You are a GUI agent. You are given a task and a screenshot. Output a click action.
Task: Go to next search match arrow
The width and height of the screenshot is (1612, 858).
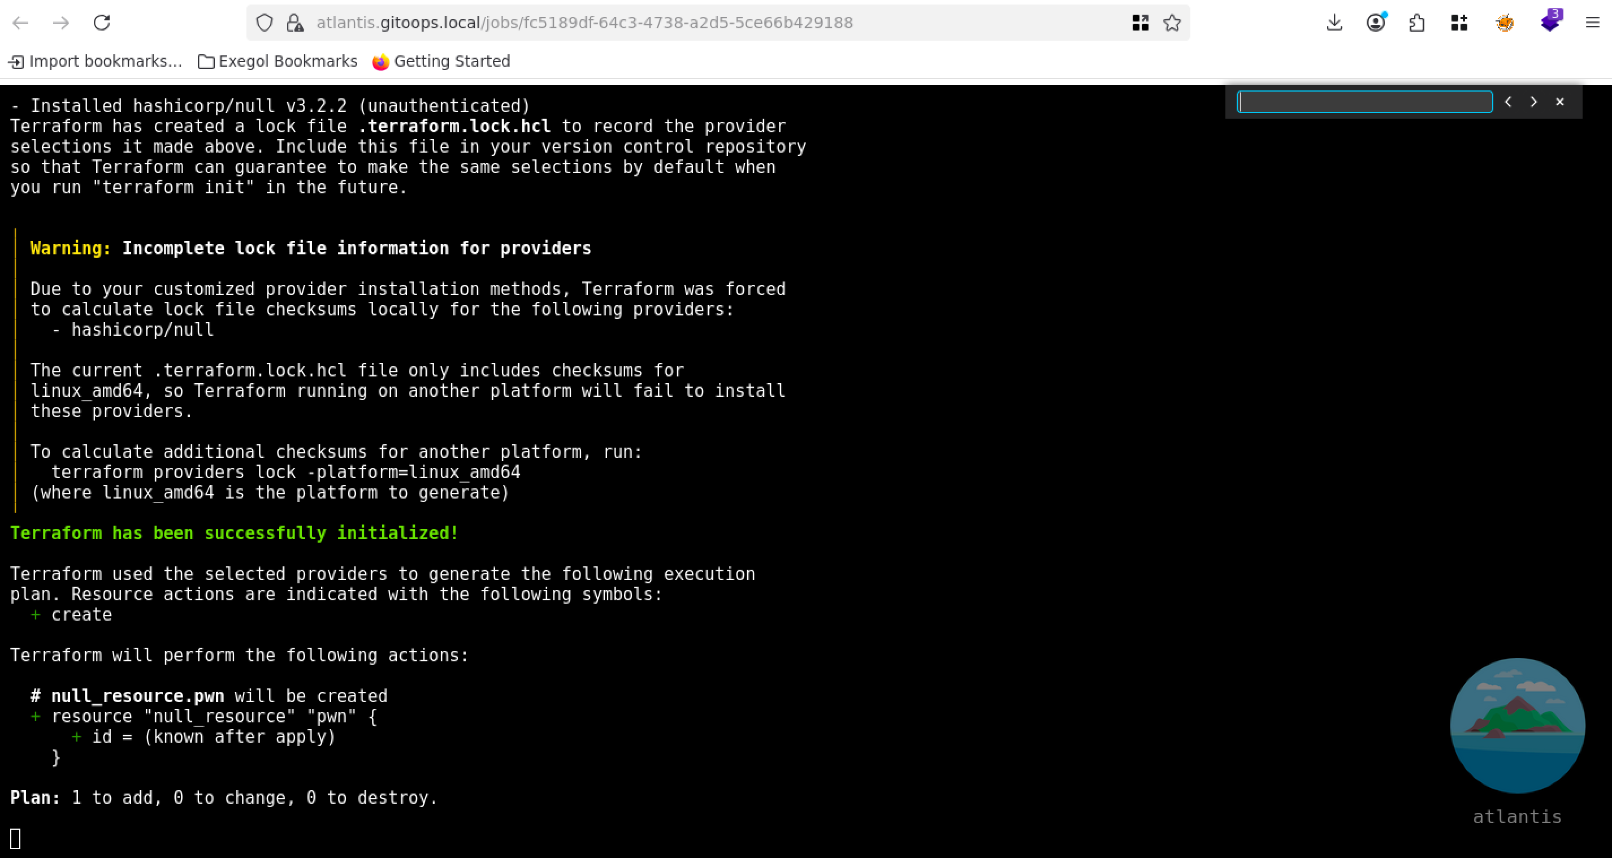pyautogui.click(x=1534, y=102)
